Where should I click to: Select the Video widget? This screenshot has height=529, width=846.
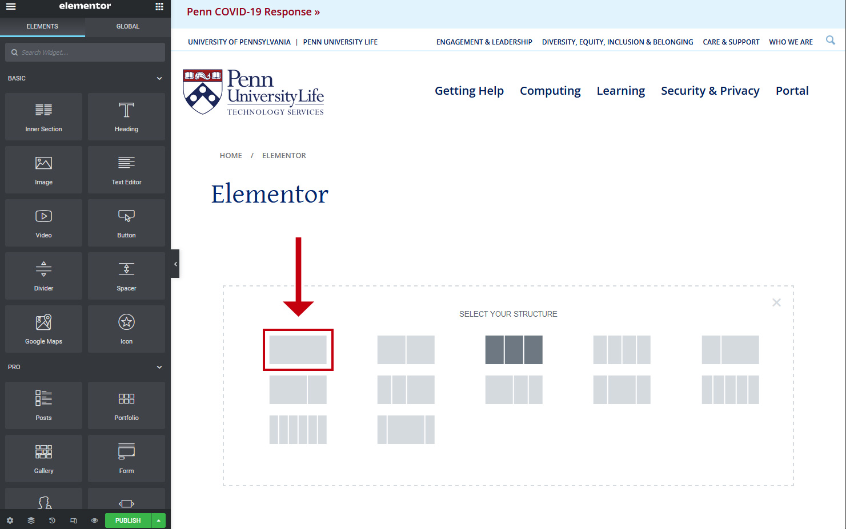coord(43,223)
